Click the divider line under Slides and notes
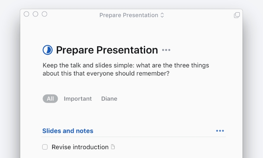This screenshot has width=263, height=158. click(134, 137)
